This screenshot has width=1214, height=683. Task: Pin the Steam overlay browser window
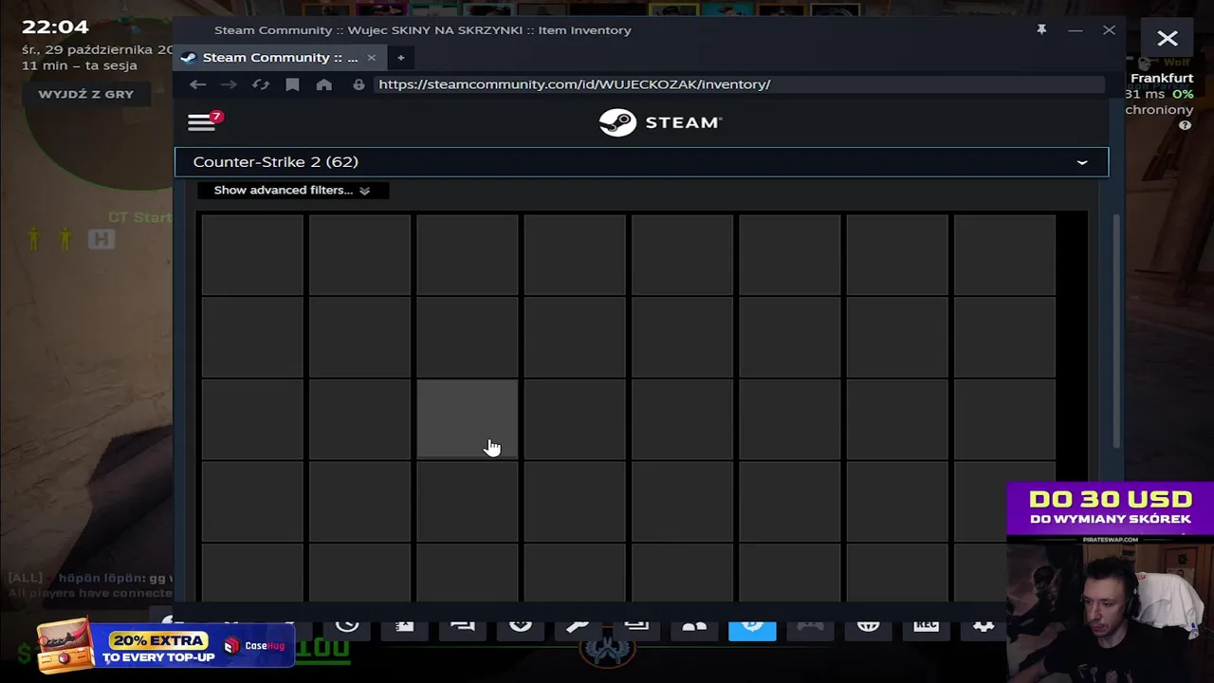1041,30
